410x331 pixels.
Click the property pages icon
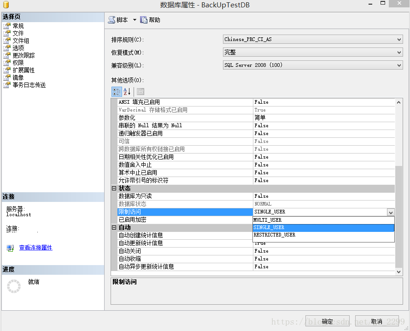[141, 91]
